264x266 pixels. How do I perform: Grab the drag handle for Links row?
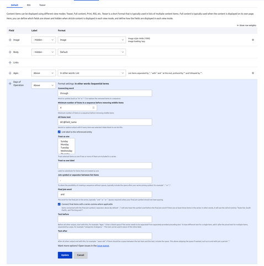pyautogui.click(x=10, y=62)
